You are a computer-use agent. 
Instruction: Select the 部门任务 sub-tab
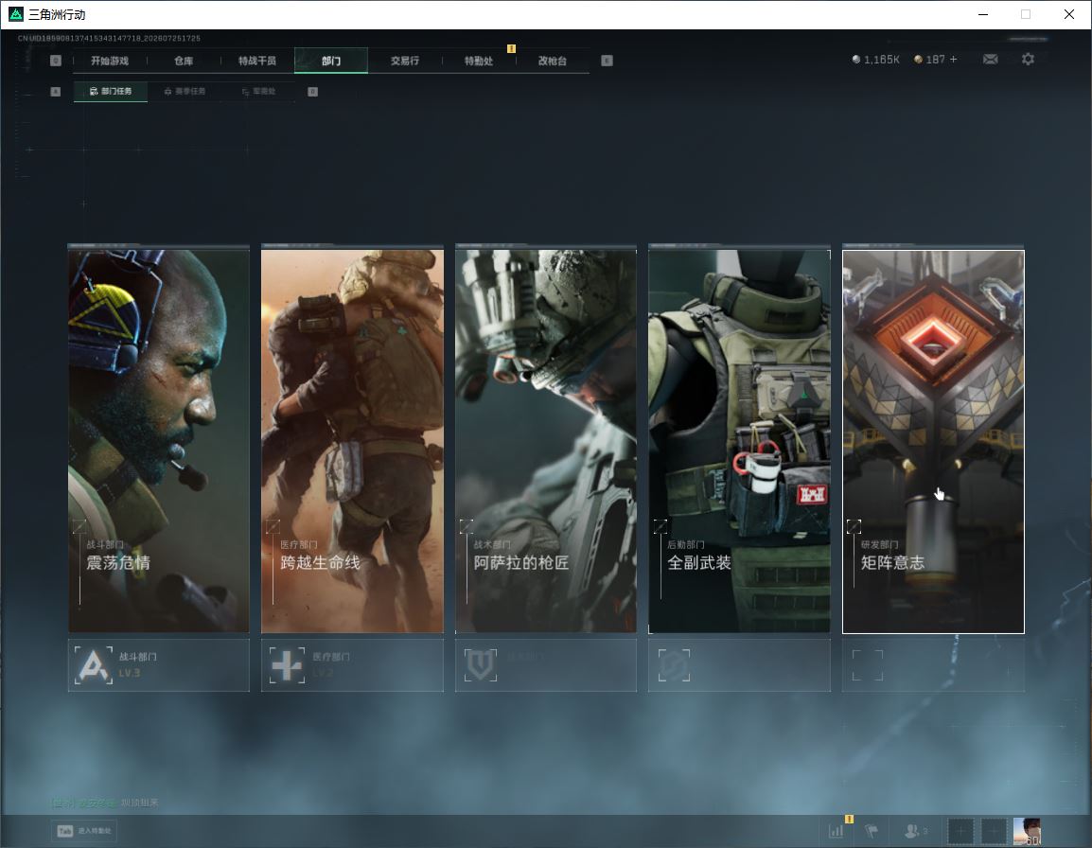click(111, 91)
